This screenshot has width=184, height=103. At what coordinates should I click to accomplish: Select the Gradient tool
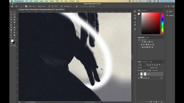click(x=11, y=27)
